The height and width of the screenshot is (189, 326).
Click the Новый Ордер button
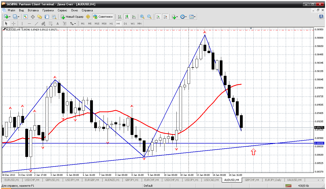72,17
